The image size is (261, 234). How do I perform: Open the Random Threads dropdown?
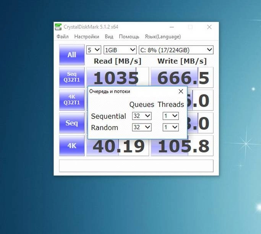tap(170, 127)
